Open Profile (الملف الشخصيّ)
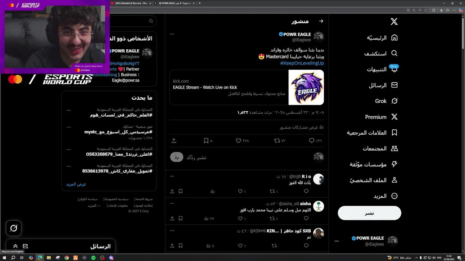This screenshot has height=261, width=465. click(x=374, y=180)
